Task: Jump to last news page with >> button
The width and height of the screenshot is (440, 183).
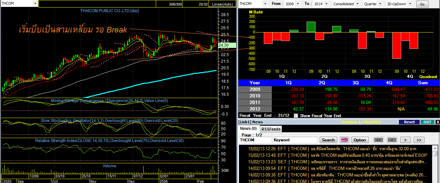Action: 419,140
